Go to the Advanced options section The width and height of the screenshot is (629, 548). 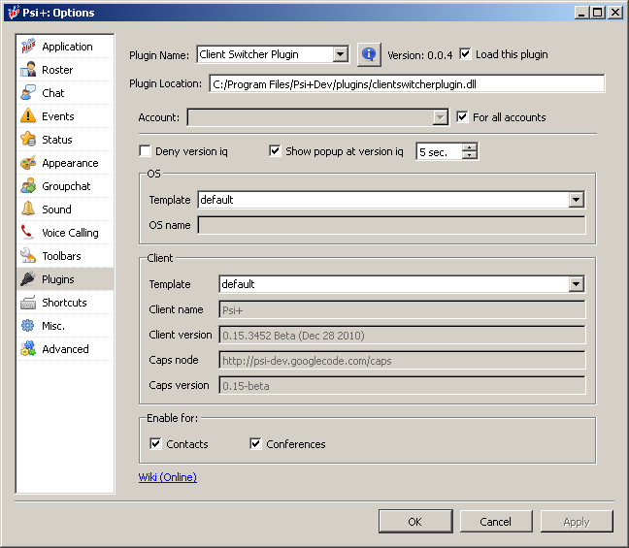click(x=65, y=349)
